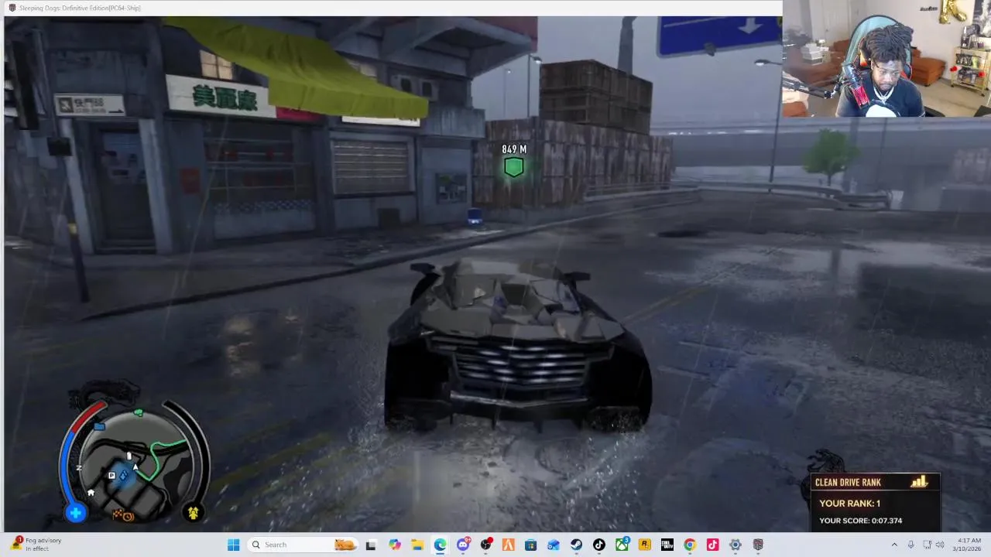Open Rockstar Games Launcher from taskbar

(x=644, y=545)
